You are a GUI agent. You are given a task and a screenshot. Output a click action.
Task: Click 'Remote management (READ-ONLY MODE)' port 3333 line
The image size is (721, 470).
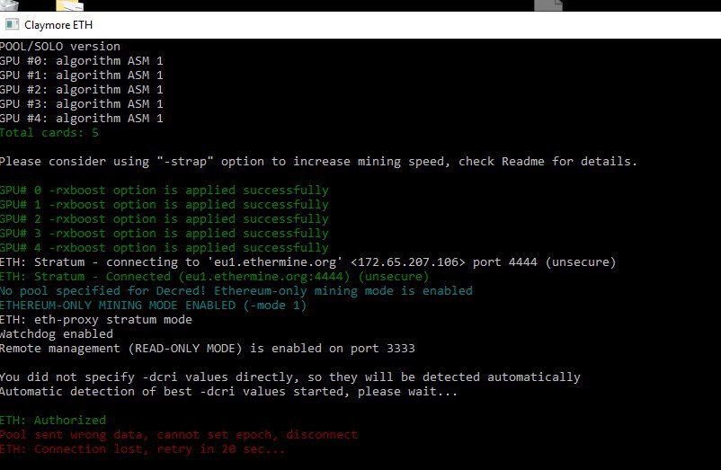click(x=208, y=349)
